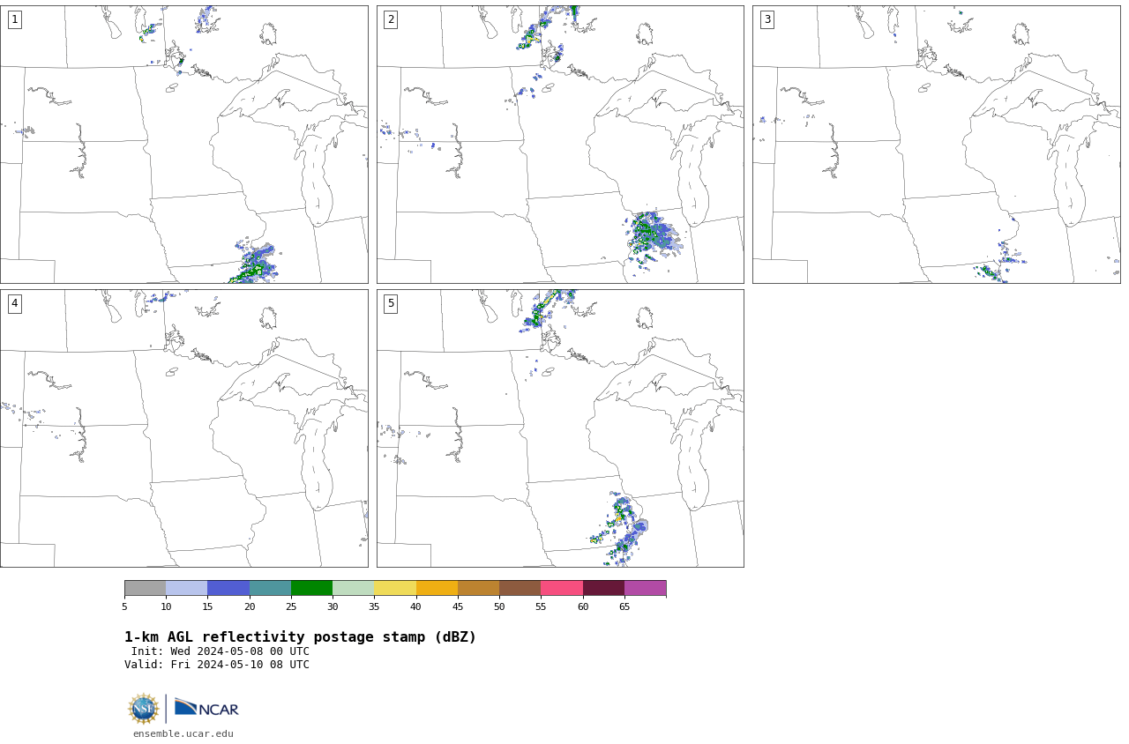Click the ensemble.ucar.edu text
Viewport: 1129px width, 744px height.
click(x=183, y=733)
